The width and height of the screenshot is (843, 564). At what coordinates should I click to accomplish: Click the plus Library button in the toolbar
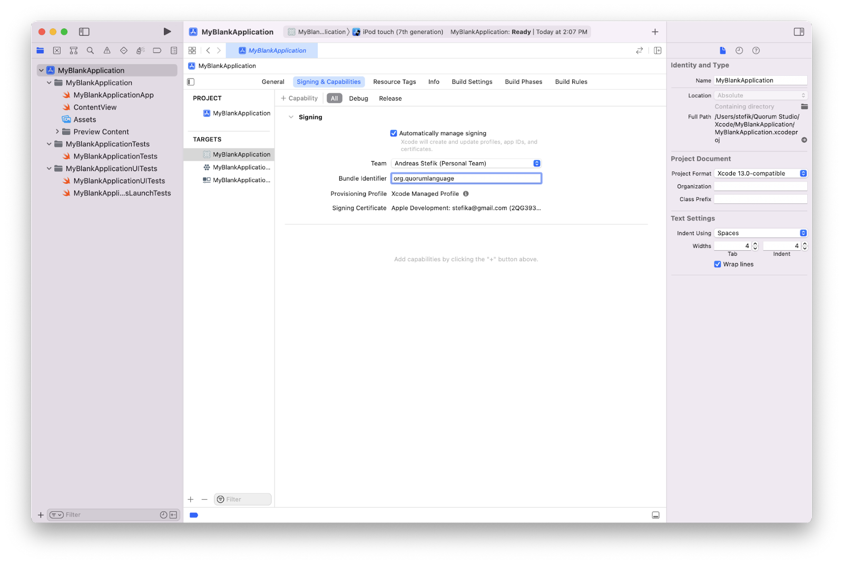click(655, 32)
